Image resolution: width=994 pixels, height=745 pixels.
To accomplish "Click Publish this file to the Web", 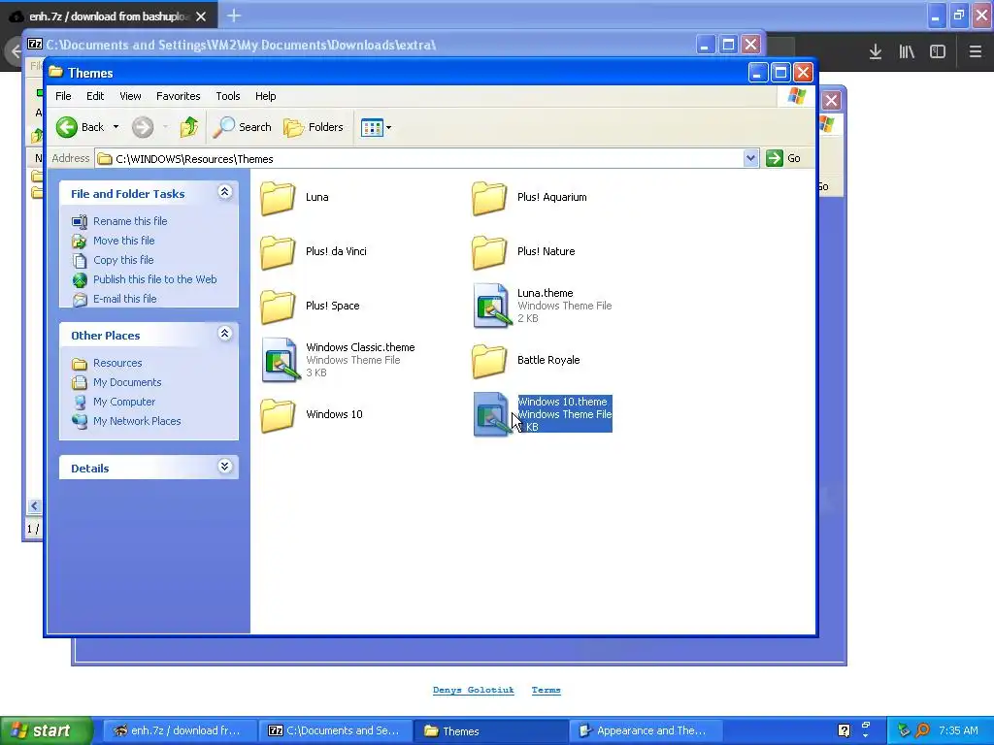I will (154, 279).
